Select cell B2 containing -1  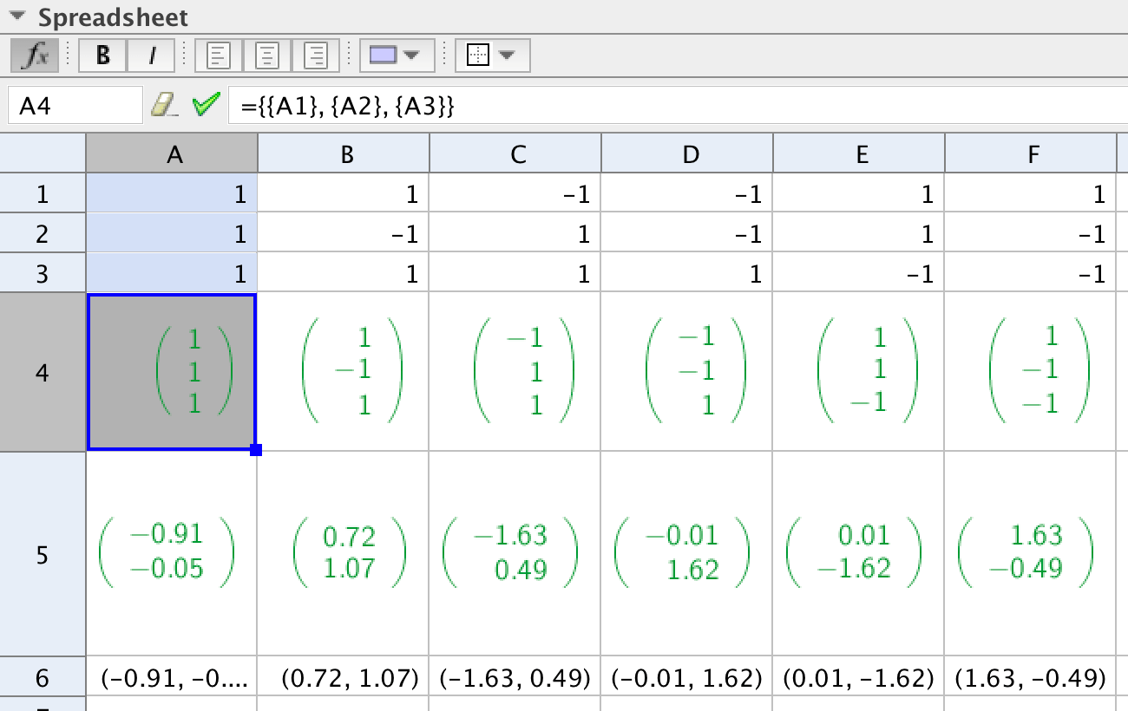tap(344, 233)
